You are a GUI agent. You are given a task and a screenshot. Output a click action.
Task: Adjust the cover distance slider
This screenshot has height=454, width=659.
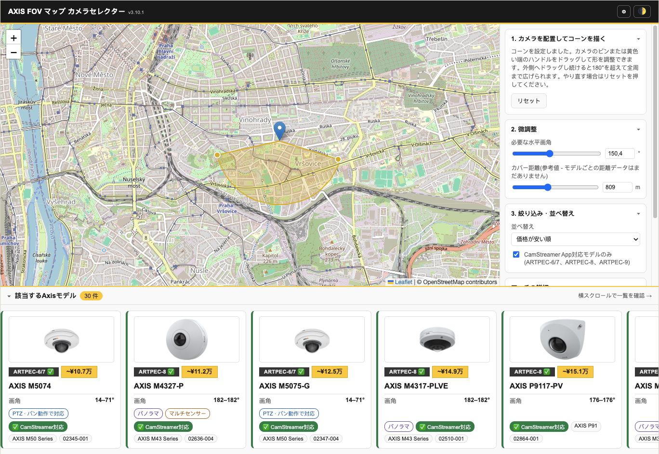pos(555,187)
